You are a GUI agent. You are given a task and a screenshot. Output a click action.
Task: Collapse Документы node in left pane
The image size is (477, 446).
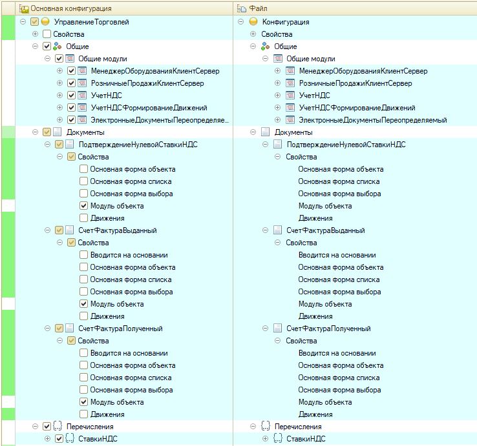[36, 132]
